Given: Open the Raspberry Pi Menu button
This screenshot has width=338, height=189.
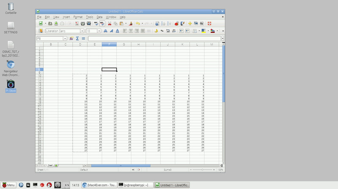Looking at the screenshot, I should (8, 185).
